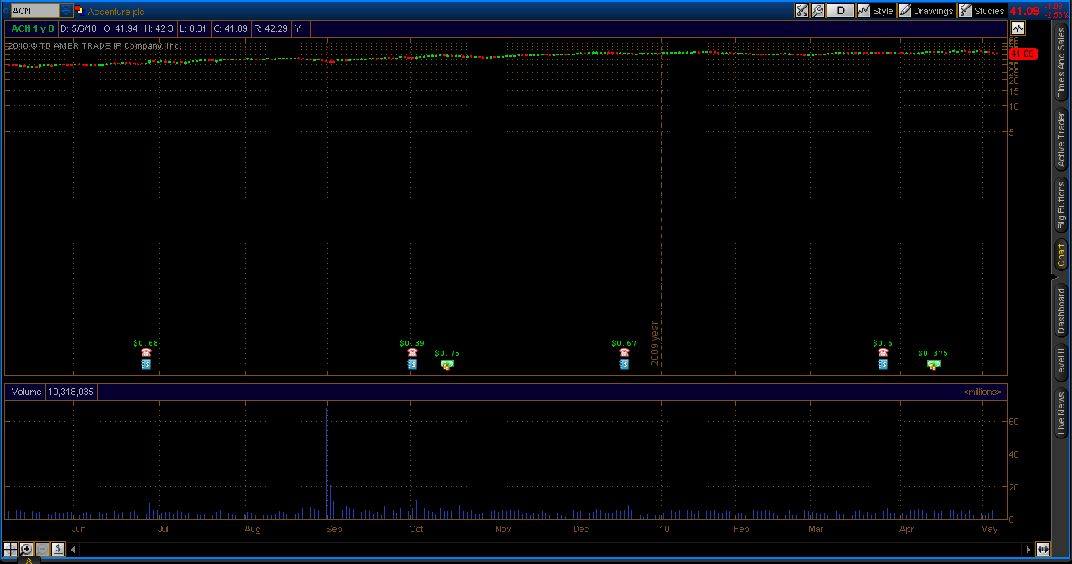Switch to Active Trader side tab
The height and width of the screenshot is (564, 1072).
click(x=1061, y=139)
